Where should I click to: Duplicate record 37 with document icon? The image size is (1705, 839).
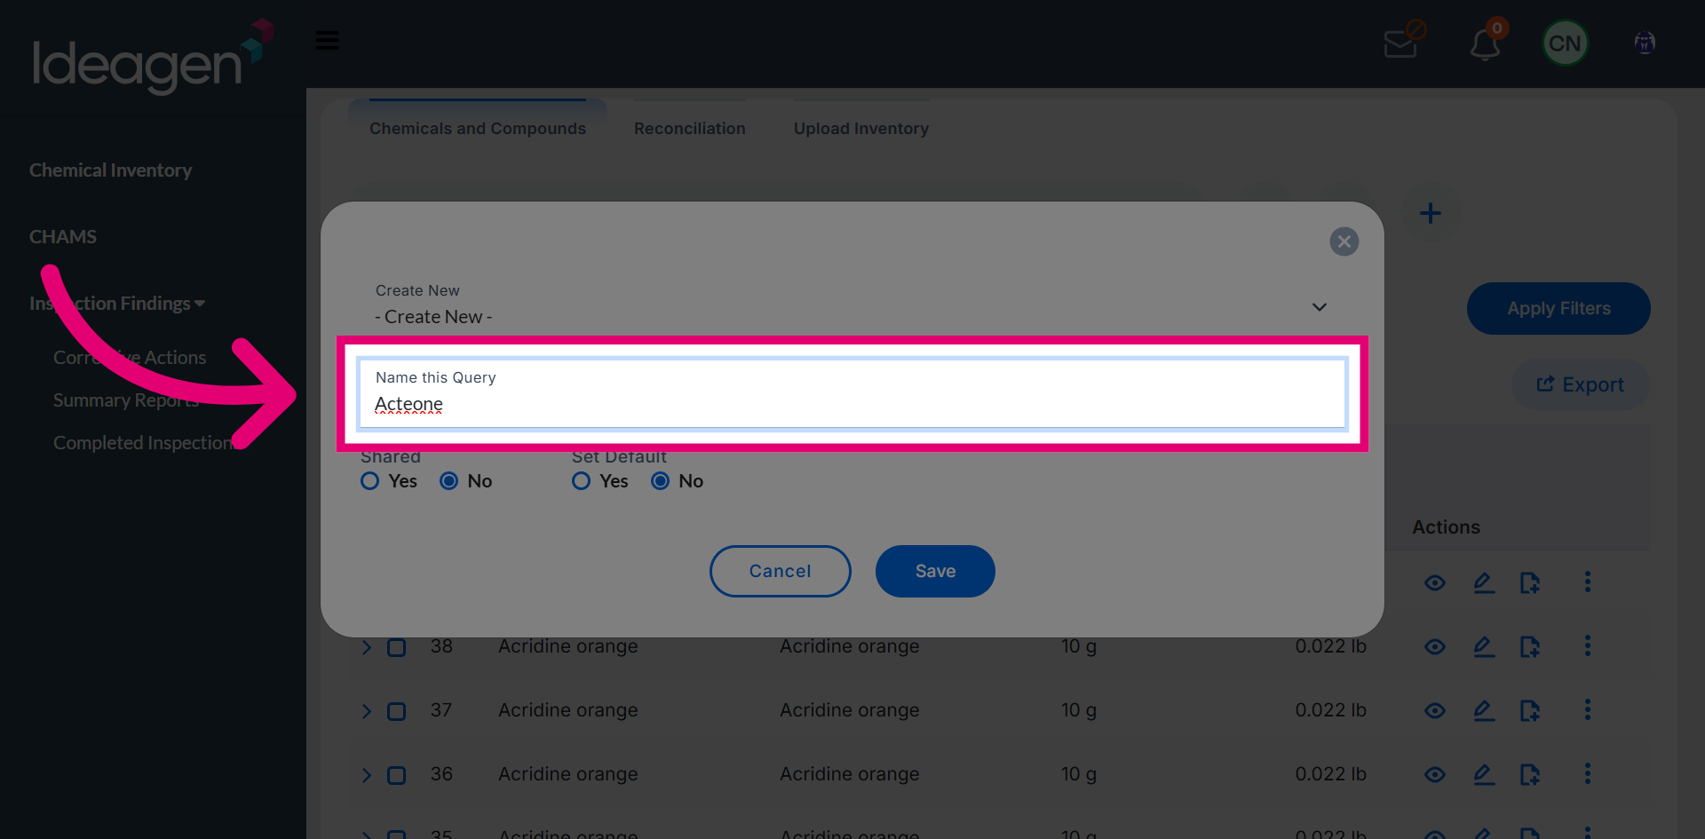[1529, 710]
